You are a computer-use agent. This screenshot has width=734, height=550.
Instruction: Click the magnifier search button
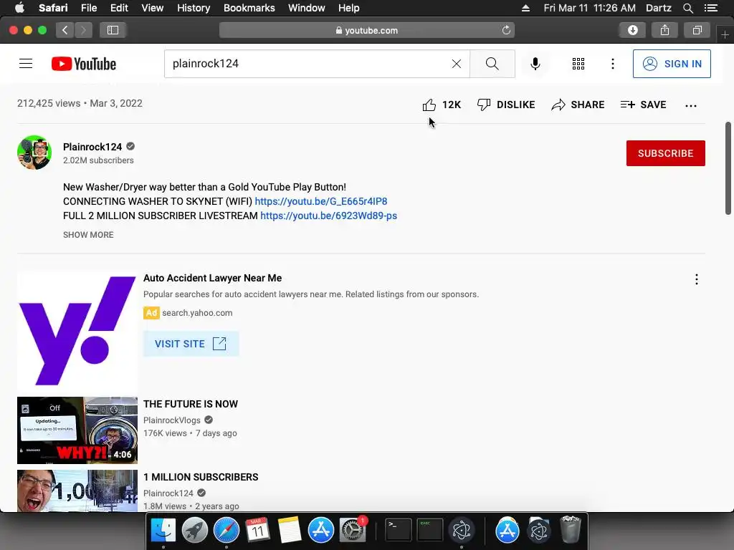[x=492, y=64]
